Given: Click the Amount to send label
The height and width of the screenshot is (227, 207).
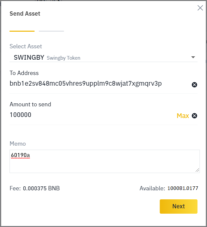Looking at the screenshot, I should click(x=30, y=104).
